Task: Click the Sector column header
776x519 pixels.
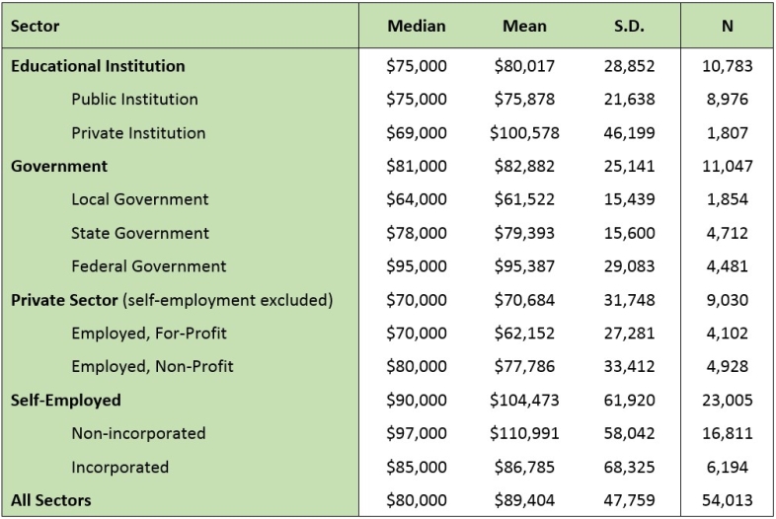Action: pos(37,26)
